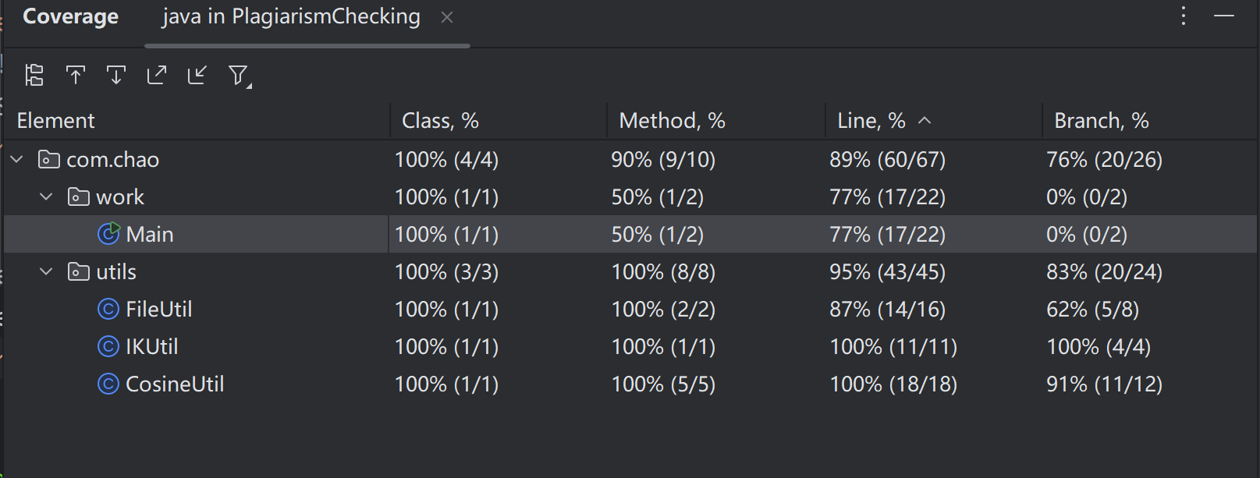Toggle sorting on Line, % column
Image resolution: width=1260 pixels, height=478 pixels.
pyautogui.click(x=871, y=121)
